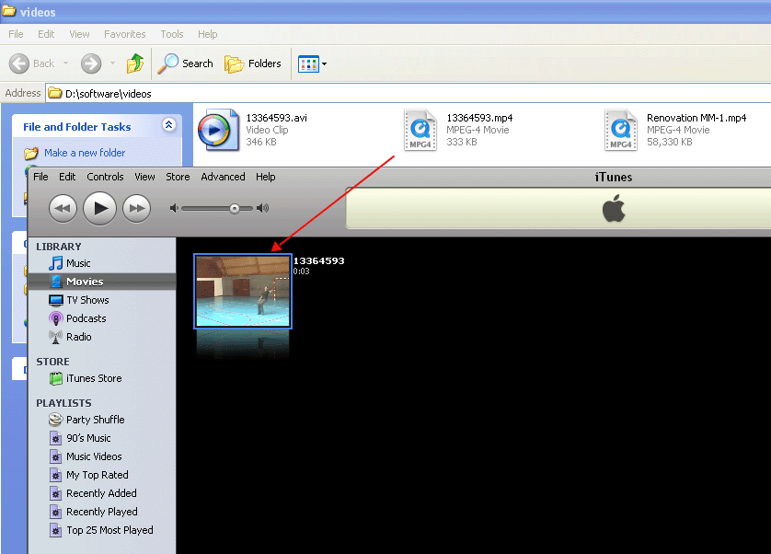Click the Back arrow button in Explorer

point(19,63)
